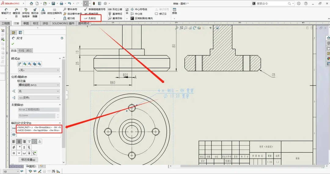Image resolution: width=330 pixels, height=174 pixels.
Task: Open help for the 尺寸 panel
Action: click(62, 38)
